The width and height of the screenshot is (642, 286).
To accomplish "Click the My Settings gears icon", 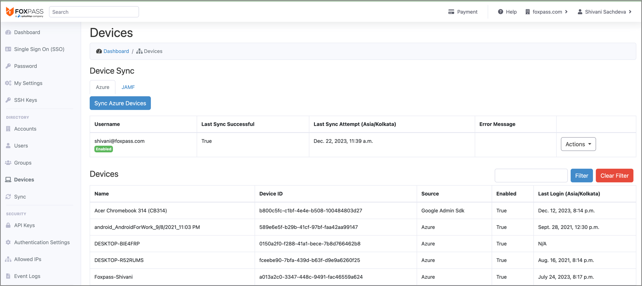I will [8, 83].
